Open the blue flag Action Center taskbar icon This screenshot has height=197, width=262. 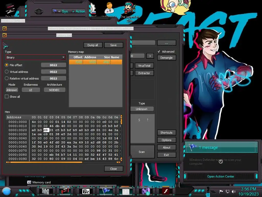click(x=106, y=191)
